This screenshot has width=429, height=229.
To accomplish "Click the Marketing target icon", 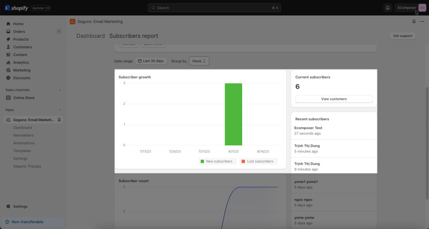I will (8, 70).
